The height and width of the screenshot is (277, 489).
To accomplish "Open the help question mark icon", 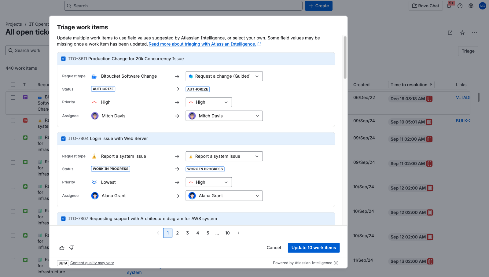I will tap(460, 6).
